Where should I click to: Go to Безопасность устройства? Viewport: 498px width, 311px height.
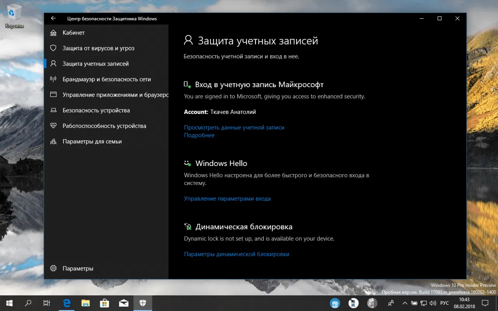(106, 110)
